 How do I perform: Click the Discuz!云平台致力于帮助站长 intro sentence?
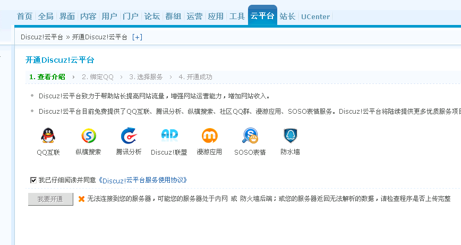[155, 96]
